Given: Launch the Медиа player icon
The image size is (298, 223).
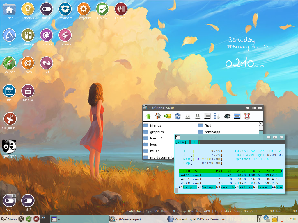Looking at the screenshot, I should pos(28,91).
